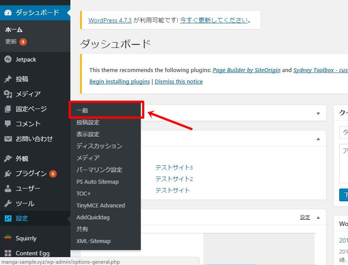The width and height of the screenshot is (348, 265).
Task: Open the ダッシュボード sidebar menu
Action: point(35,12)
